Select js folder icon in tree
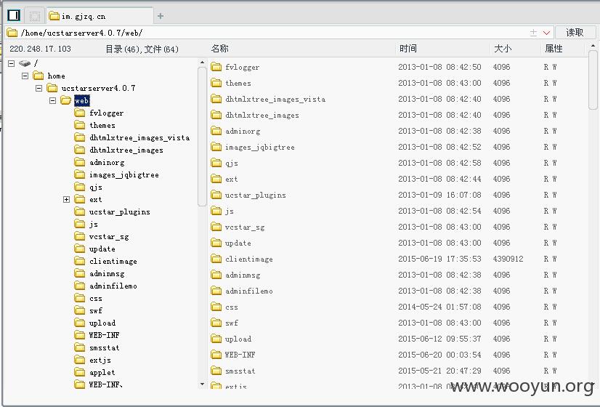The image size is (600, 407). point(80,224)
